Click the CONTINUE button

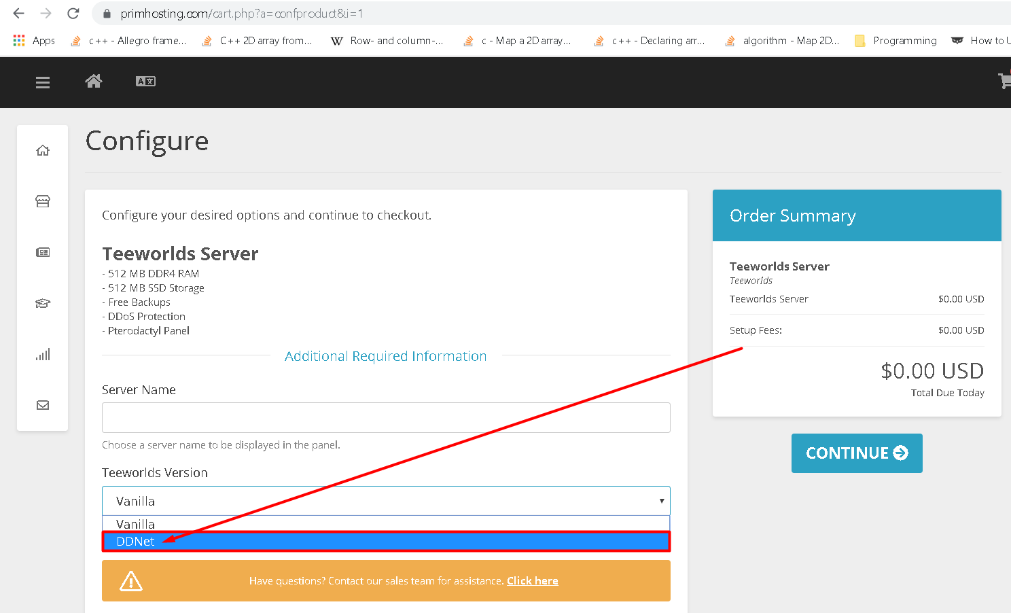(857, 453)
